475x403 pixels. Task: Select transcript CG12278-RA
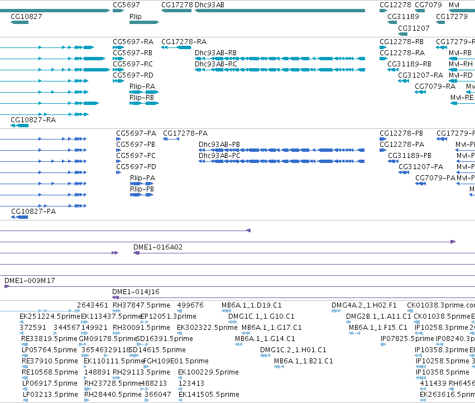click(383, 59)
